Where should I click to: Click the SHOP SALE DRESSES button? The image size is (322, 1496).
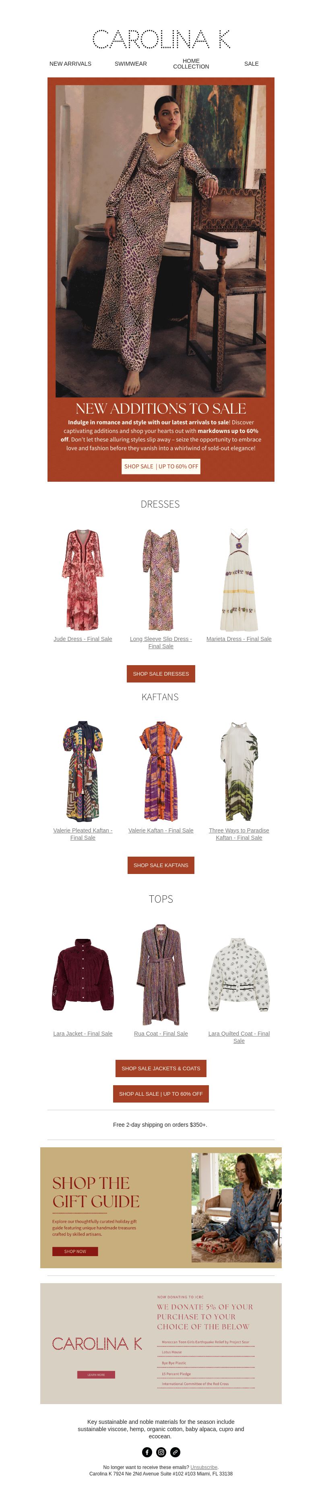pos(161,674)
